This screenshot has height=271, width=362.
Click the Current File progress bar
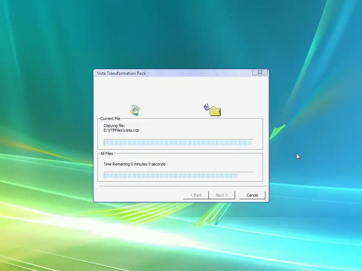(x=178, y=143)
